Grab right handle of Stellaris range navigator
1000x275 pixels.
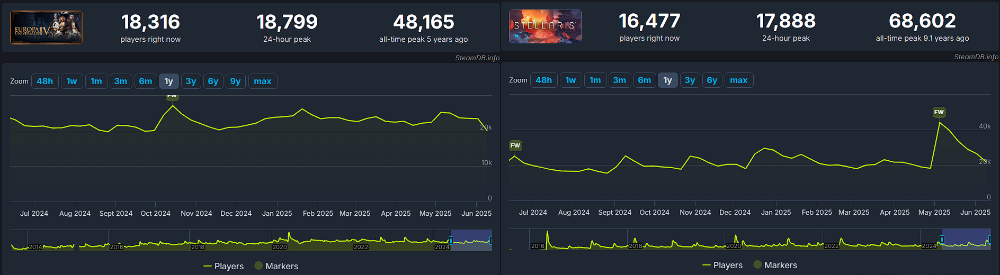point(990,239)
